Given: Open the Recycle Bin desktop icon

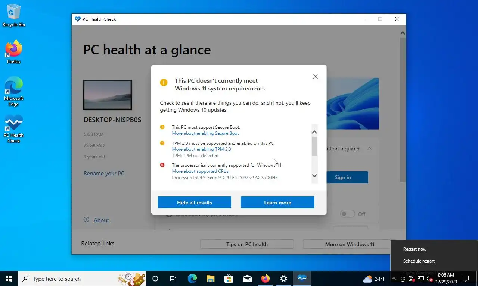Looking at the screenshot, I should pos(14,16).
